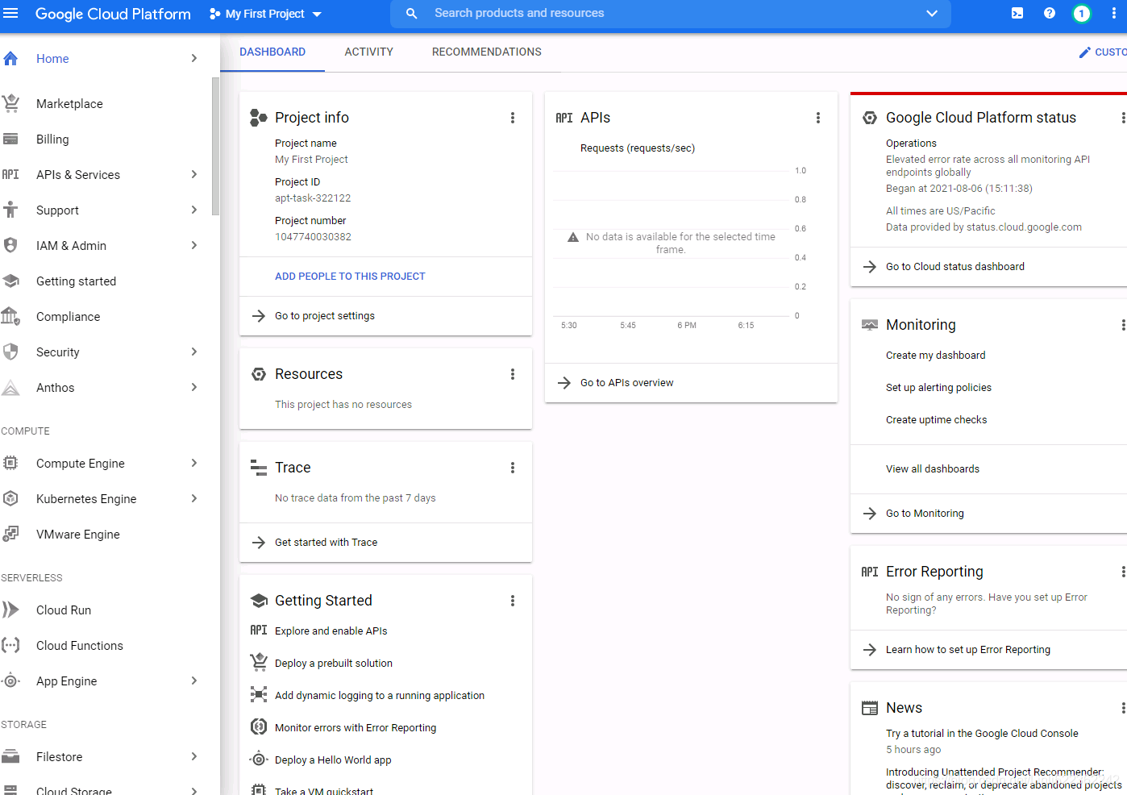View the notifications badge
This screenshot has width=1127, height=795.
click(x=1082, y=14)
